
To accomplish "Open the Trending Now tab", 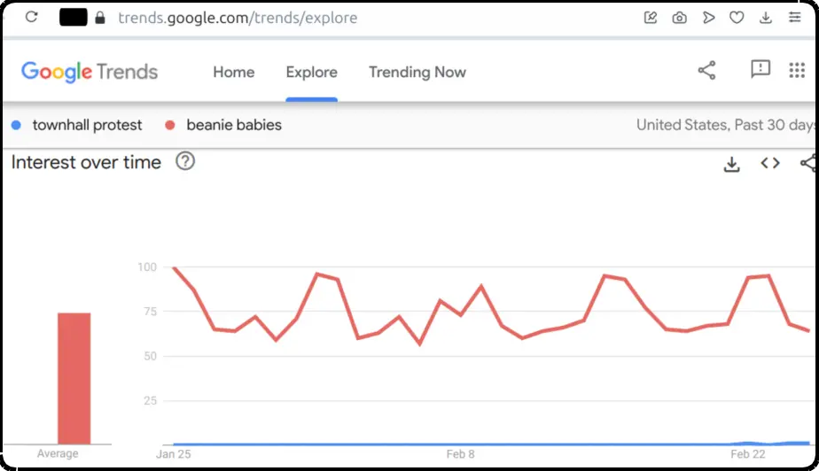I will (x=417, y=72).
